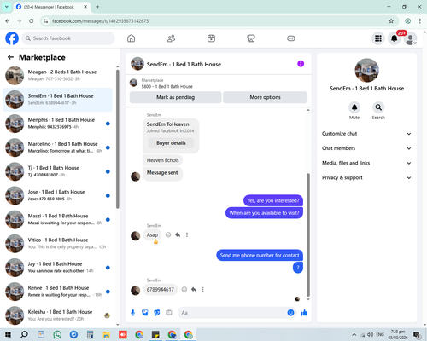Open Renee - 1 Bed 1 Bath House chat
Screen dimensions: 427x341
click(x=57, y=292)
